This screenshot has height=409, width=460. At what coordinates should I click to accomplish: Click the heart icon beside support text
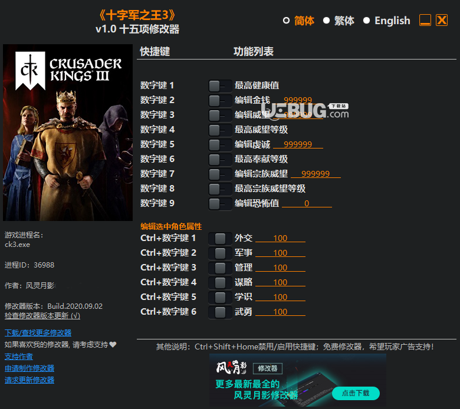coord(113,345)
